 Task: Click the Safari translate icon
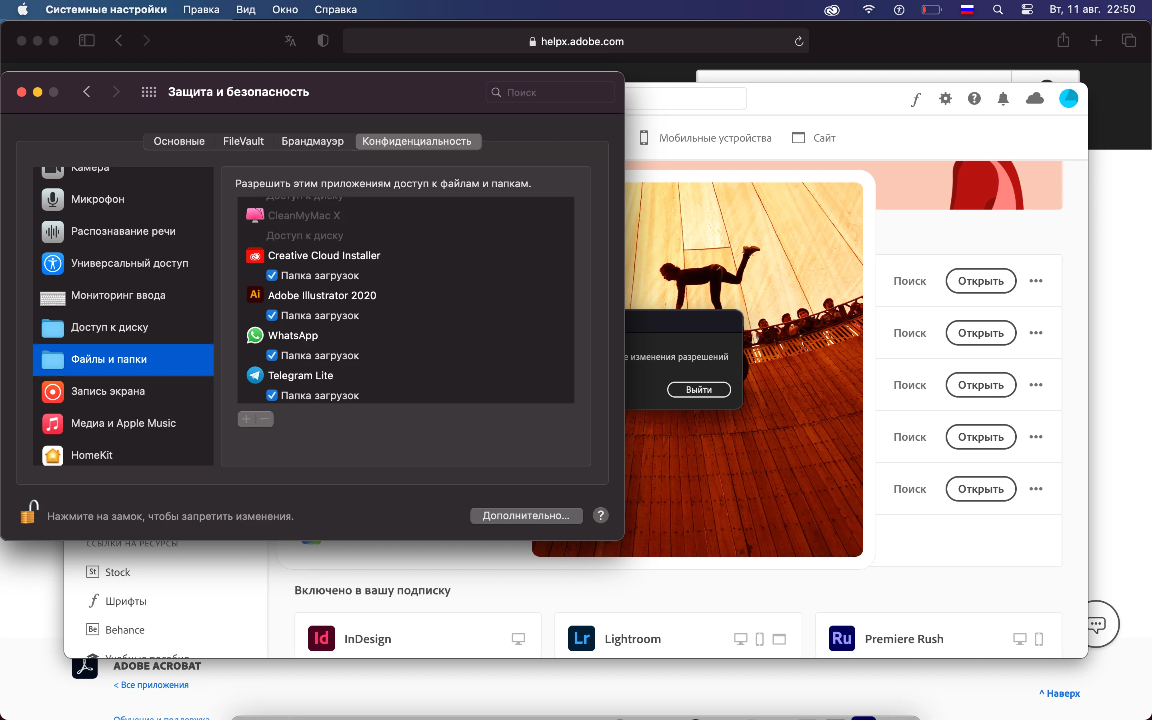pos(290,41)
